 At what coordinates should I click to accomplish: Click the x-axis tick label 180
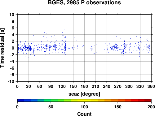(84, 86)
